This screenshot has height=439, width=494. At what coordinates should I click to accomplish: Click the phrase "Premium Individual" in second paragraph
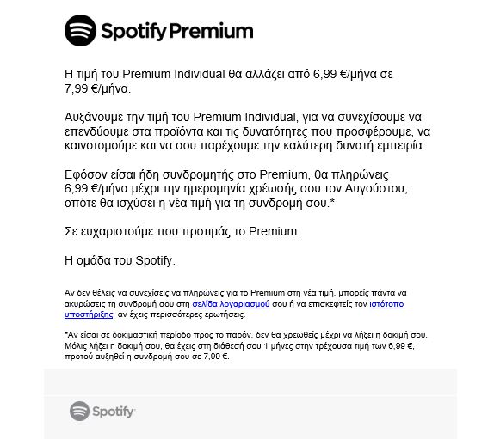click(244, 117)
